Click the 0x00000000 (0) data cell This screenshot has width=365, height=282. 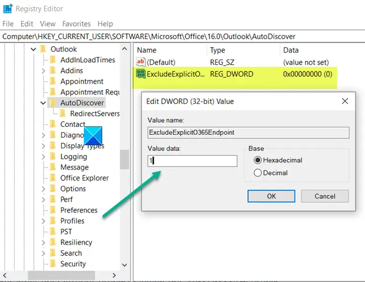pyautogui.click(x=308, y=74)
